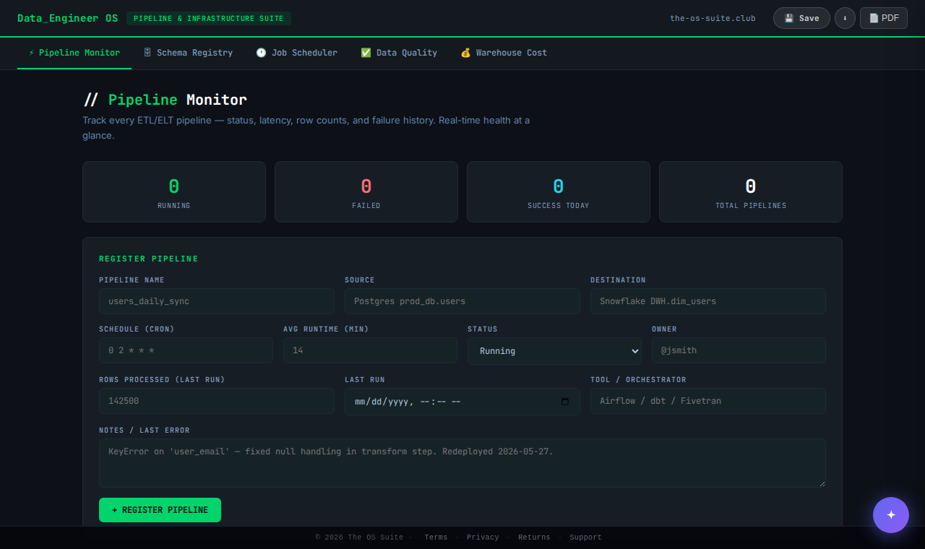The height and width of the screenshot is (549, 925).
Task: Open the Schema Registry tab
Action: [188, 53]
